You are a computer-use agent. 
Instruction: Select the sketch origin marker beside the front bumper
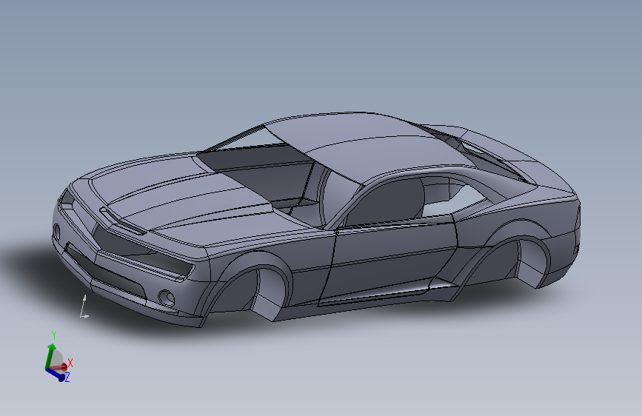(84, 306)
